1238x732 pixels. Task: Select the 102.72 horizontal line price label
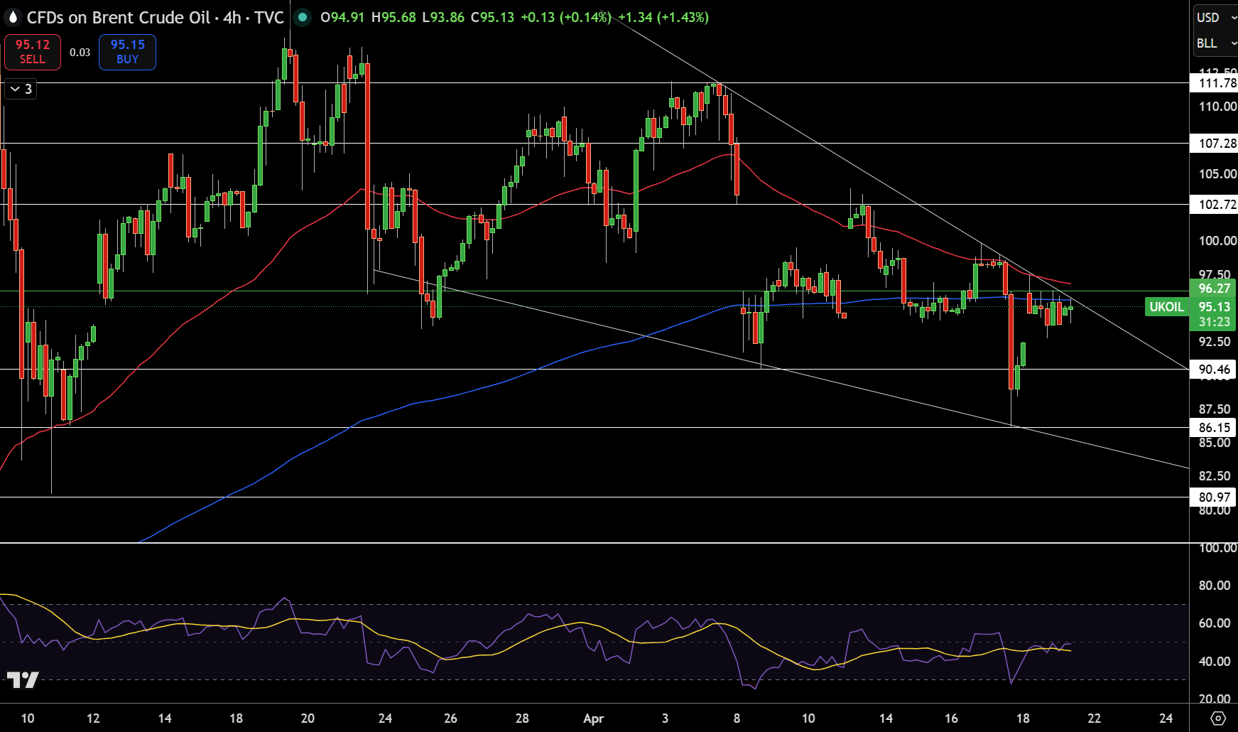[1214, 205]
